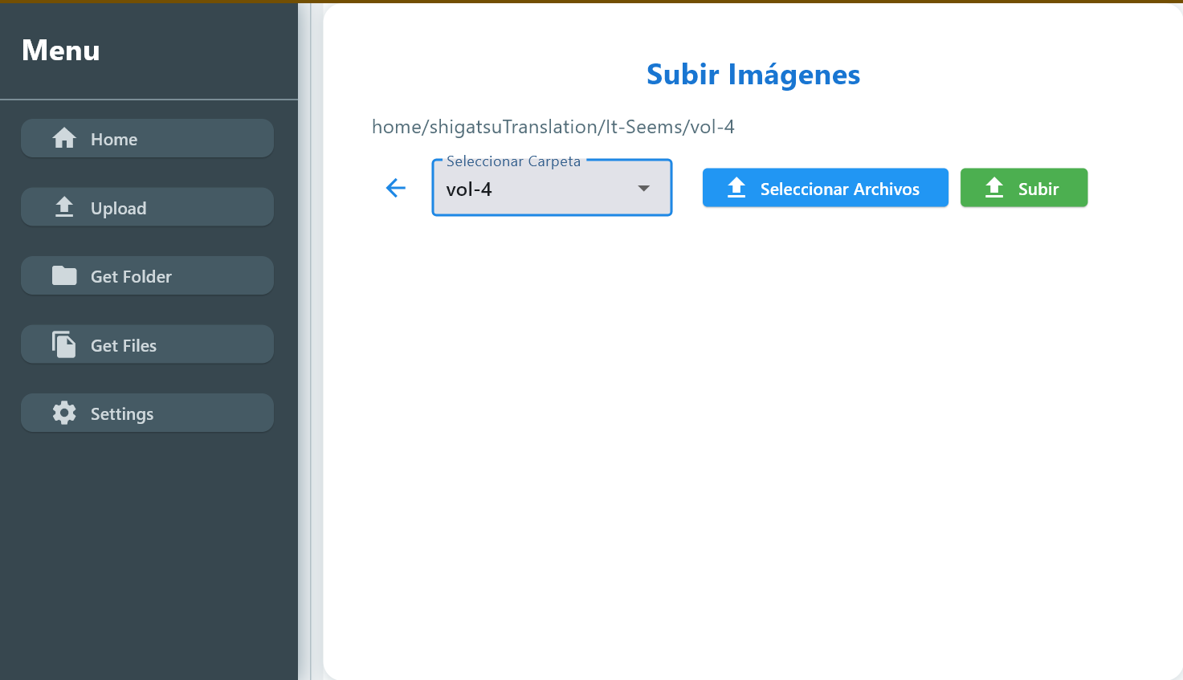Open Get Folder in the sidebar
Screen dimensions: 1183x680
147,276
